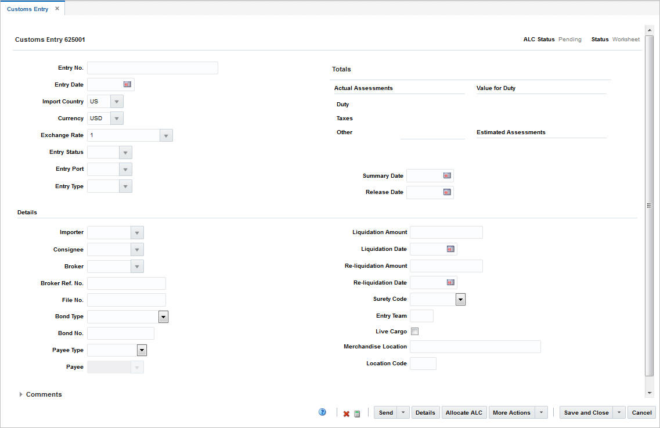Open the Entry Type dropdown
This screenshot has height=428, width=660.
[x=125, y=186]
